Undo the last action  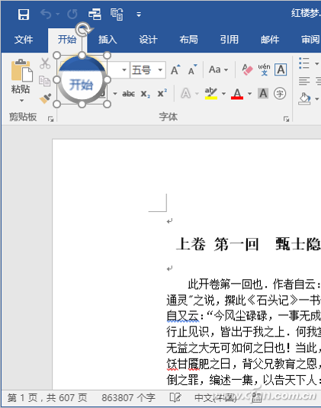[46, 14]
